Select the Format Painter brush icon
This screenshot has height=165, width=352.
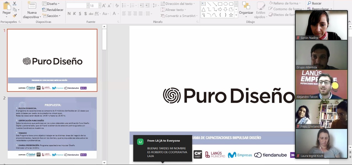pyautogui.click(x=15, y=16)
